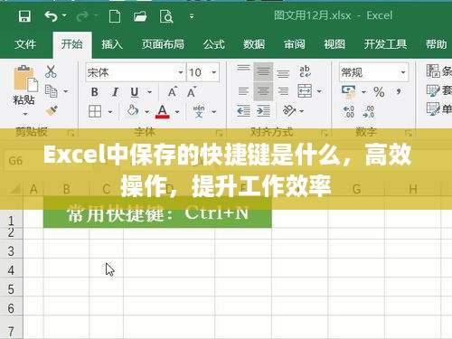
Task: Open the font size 10 dropdown
Action: pos(214,72)
